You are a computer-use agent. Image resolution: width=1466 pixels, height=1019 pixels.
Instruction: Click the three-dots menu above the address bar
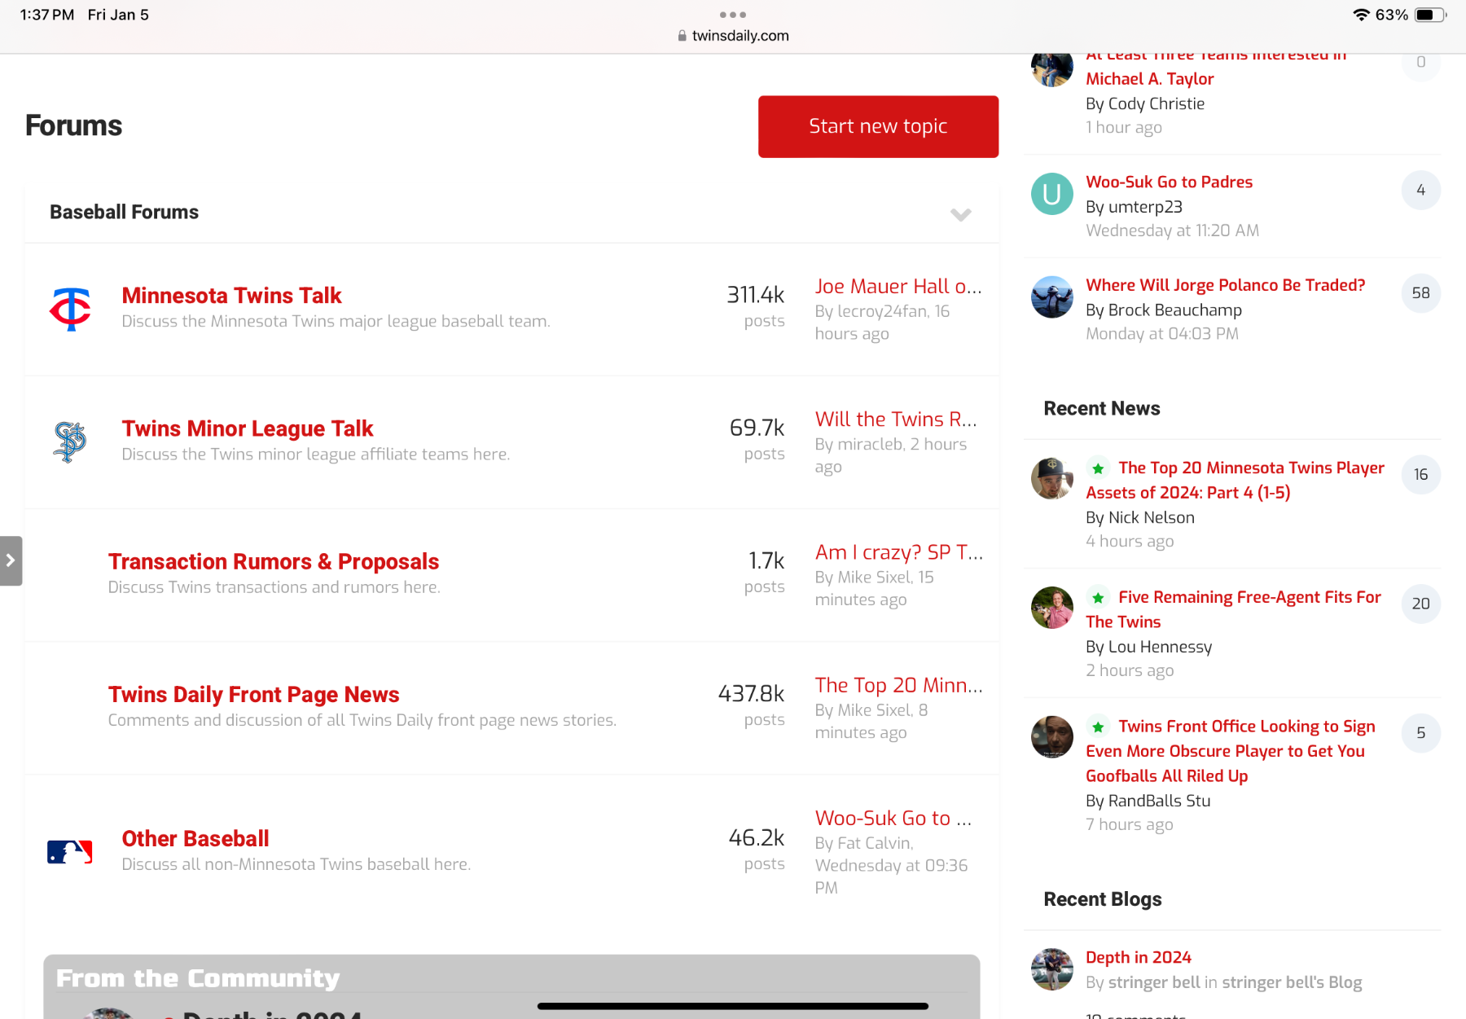pos(732,15)
